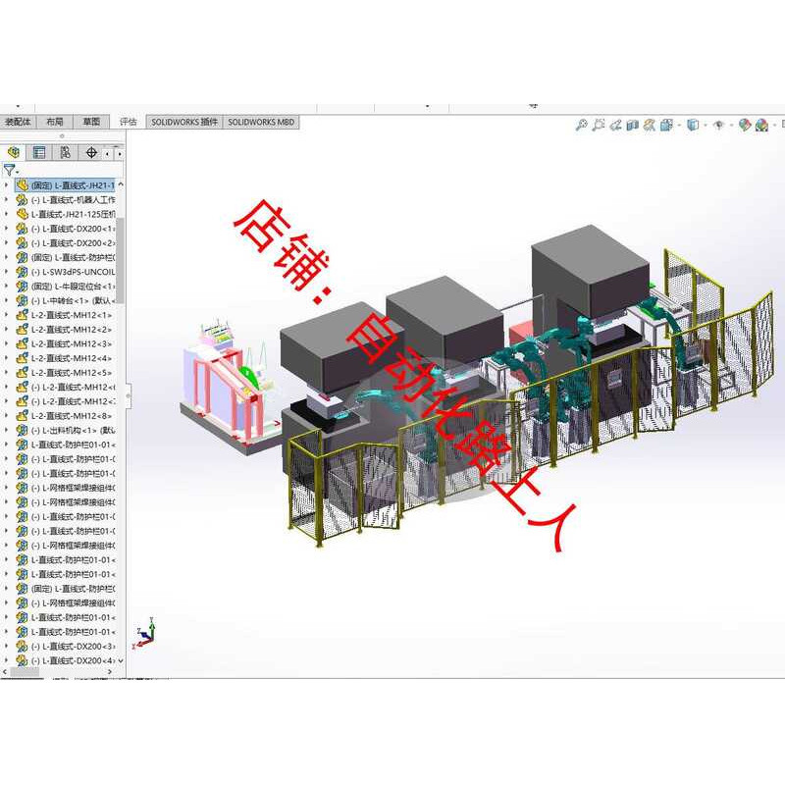This screenshot has width=785, height=785.
Task: Click the tree's vertical scrollbar thumb
Action: [120, 260]
